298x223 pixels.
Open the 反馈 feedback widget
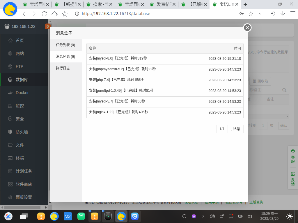coord(293,179)
